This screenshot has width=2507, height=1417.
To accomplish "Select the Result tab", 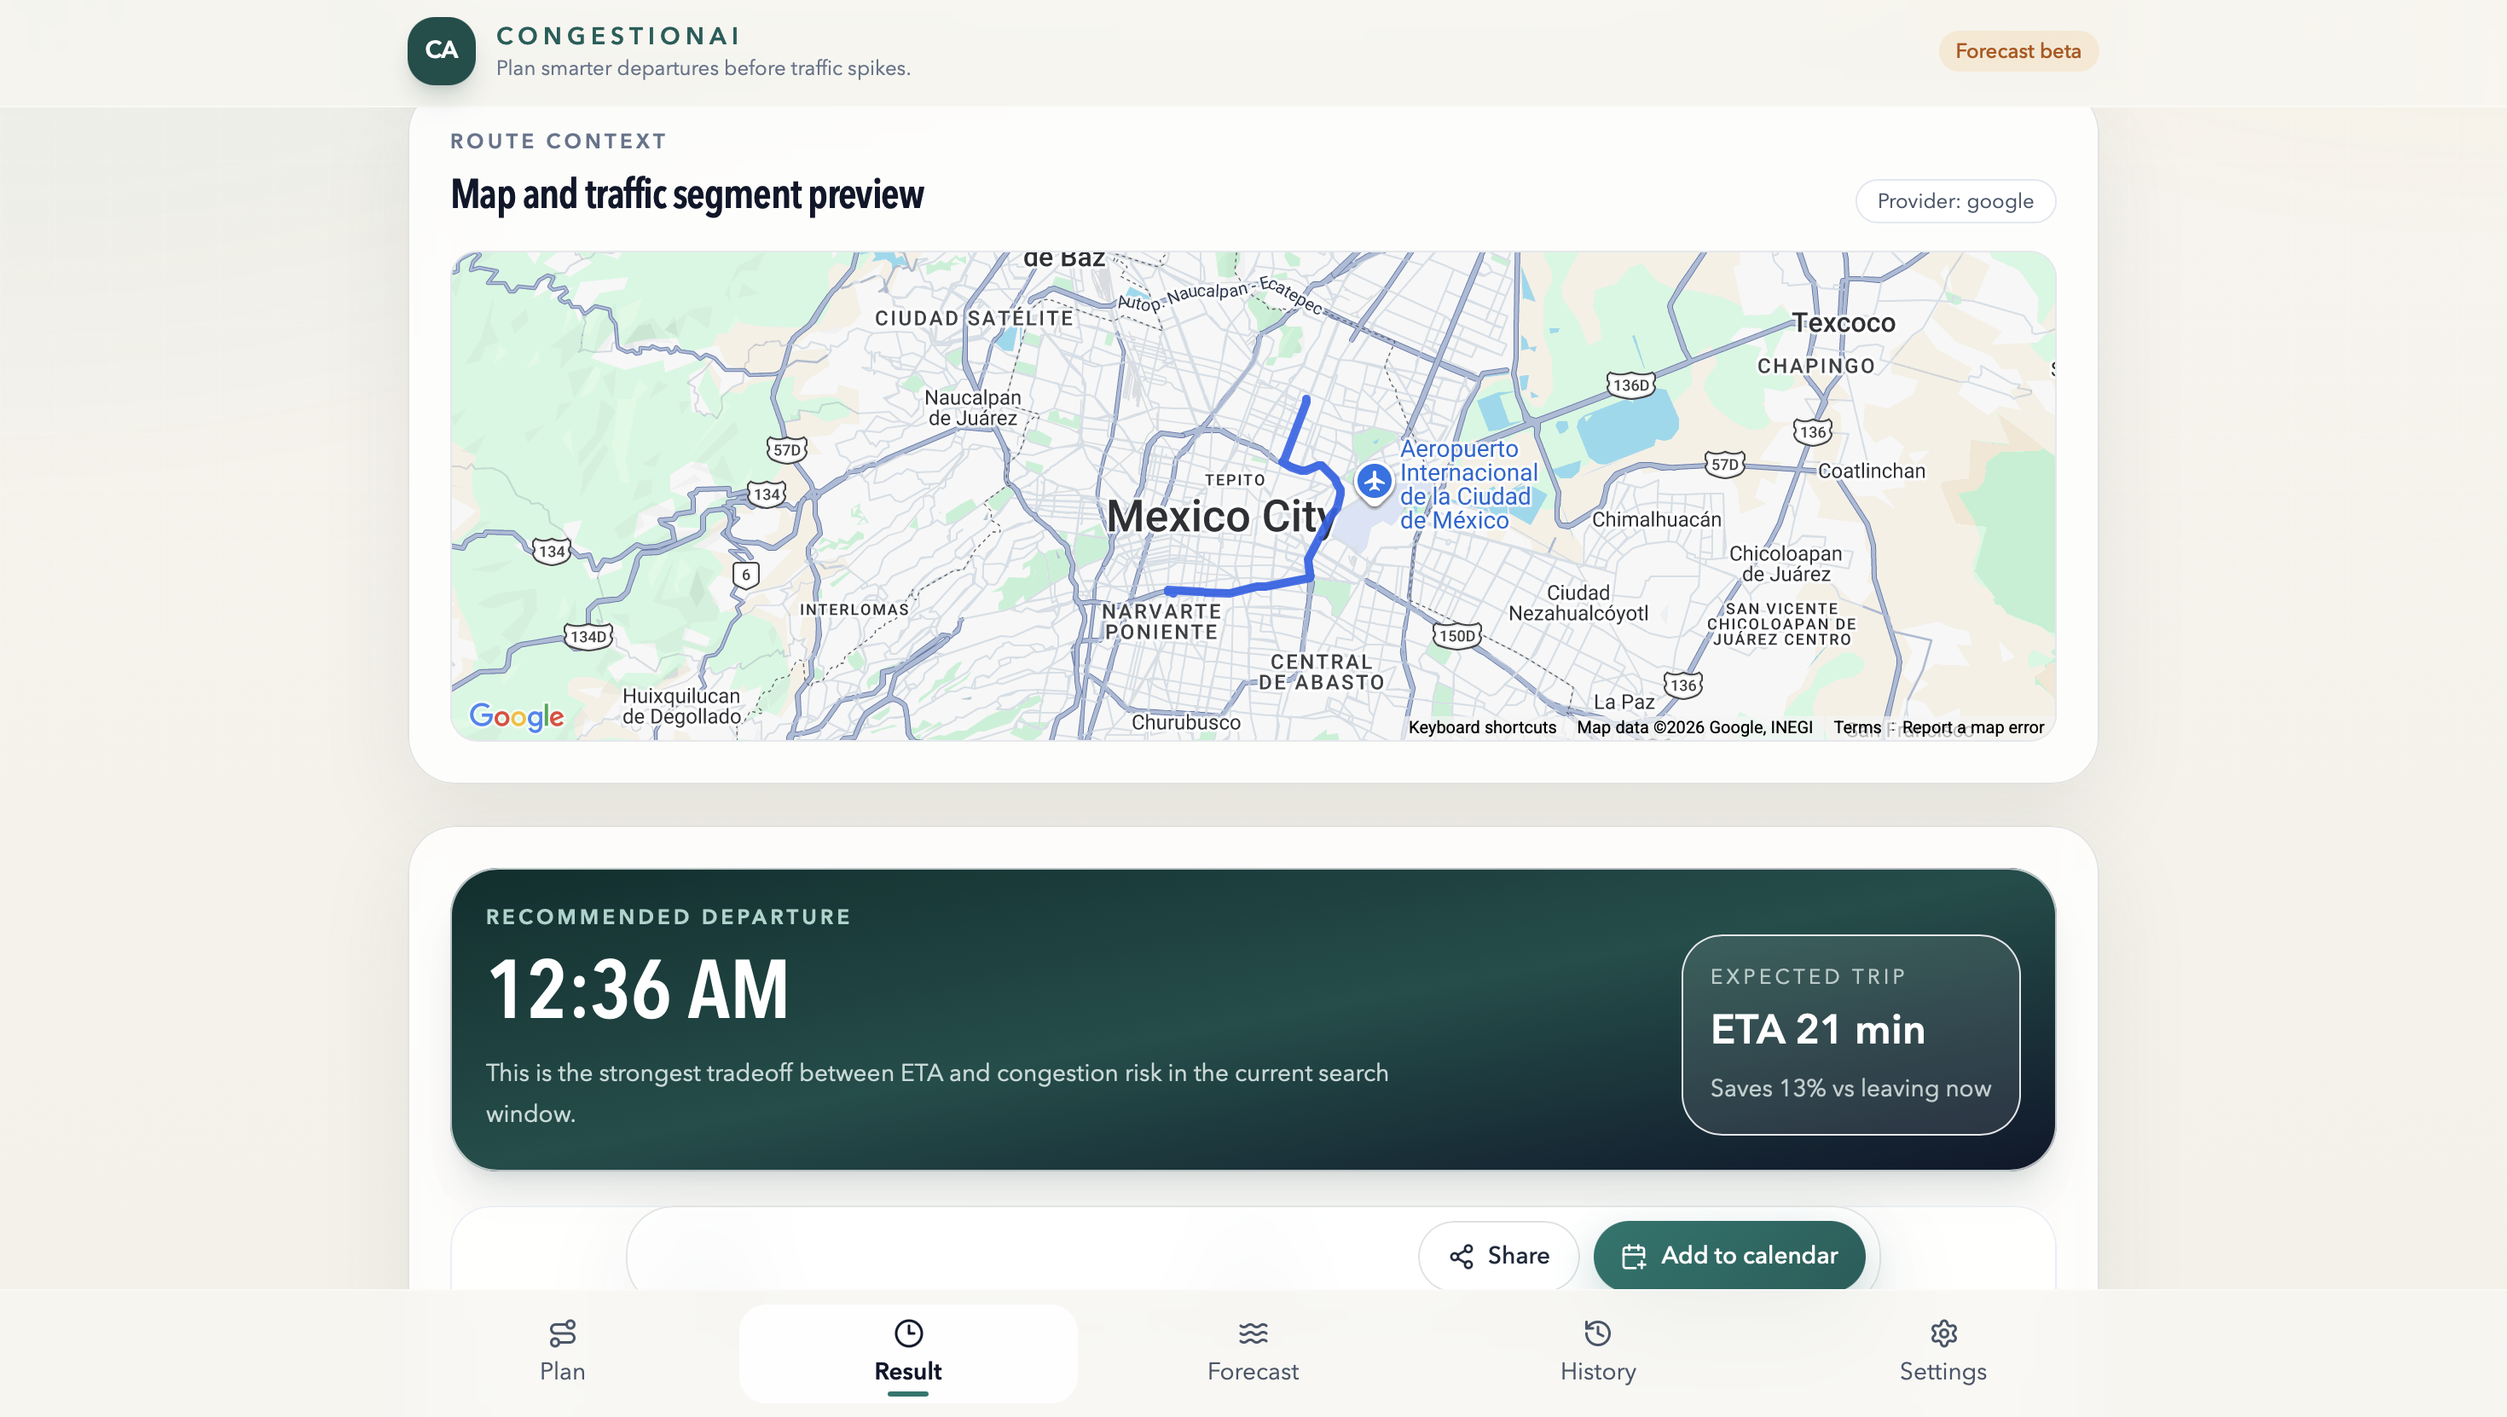I will click(908, 1352).
